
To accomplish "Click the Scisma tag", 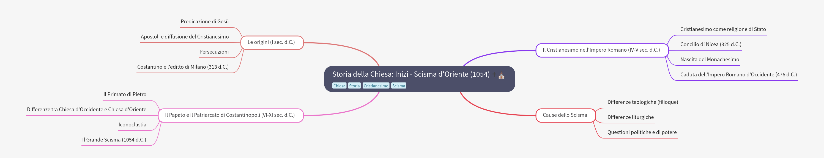I will pos(399,86).
